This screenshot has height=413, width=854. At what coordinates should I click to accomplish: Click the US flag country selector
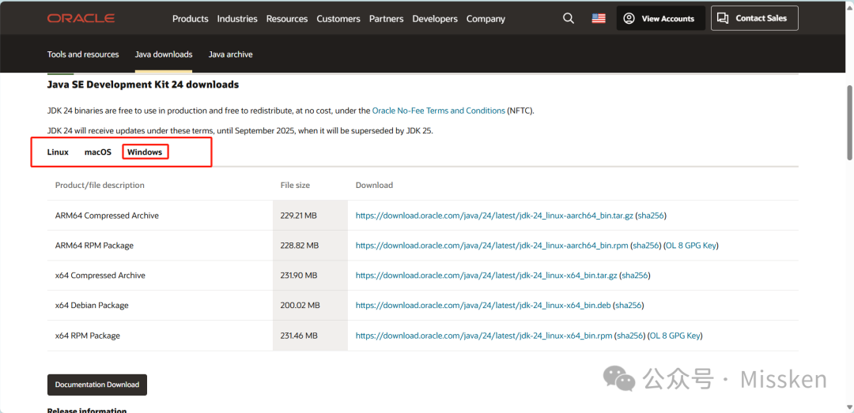pyautogui.click(x=599, y=18)
